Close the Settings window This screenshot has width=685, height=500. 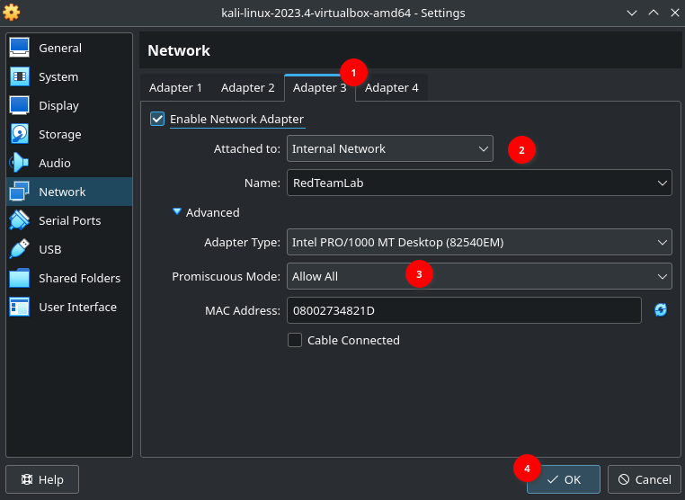tap(675, 13)
